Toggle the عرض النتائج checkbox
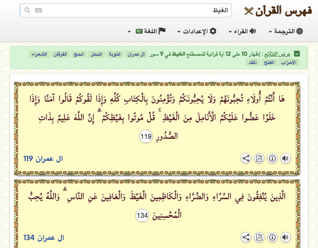 297,54
